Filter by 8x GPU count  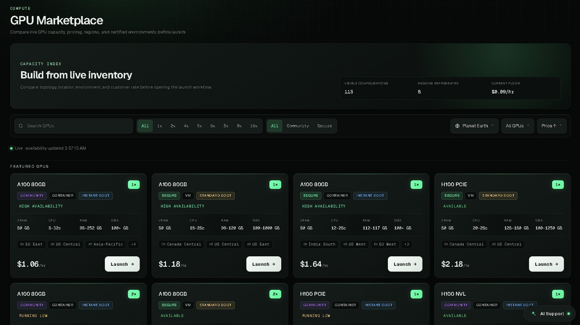point(226,126)
